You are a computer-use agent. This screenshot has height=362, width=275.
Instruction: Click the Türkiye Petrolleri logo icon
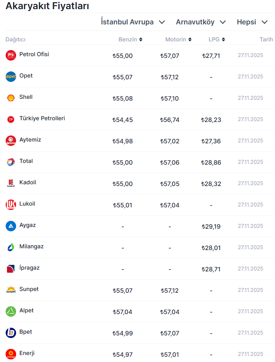click(11, 119)
